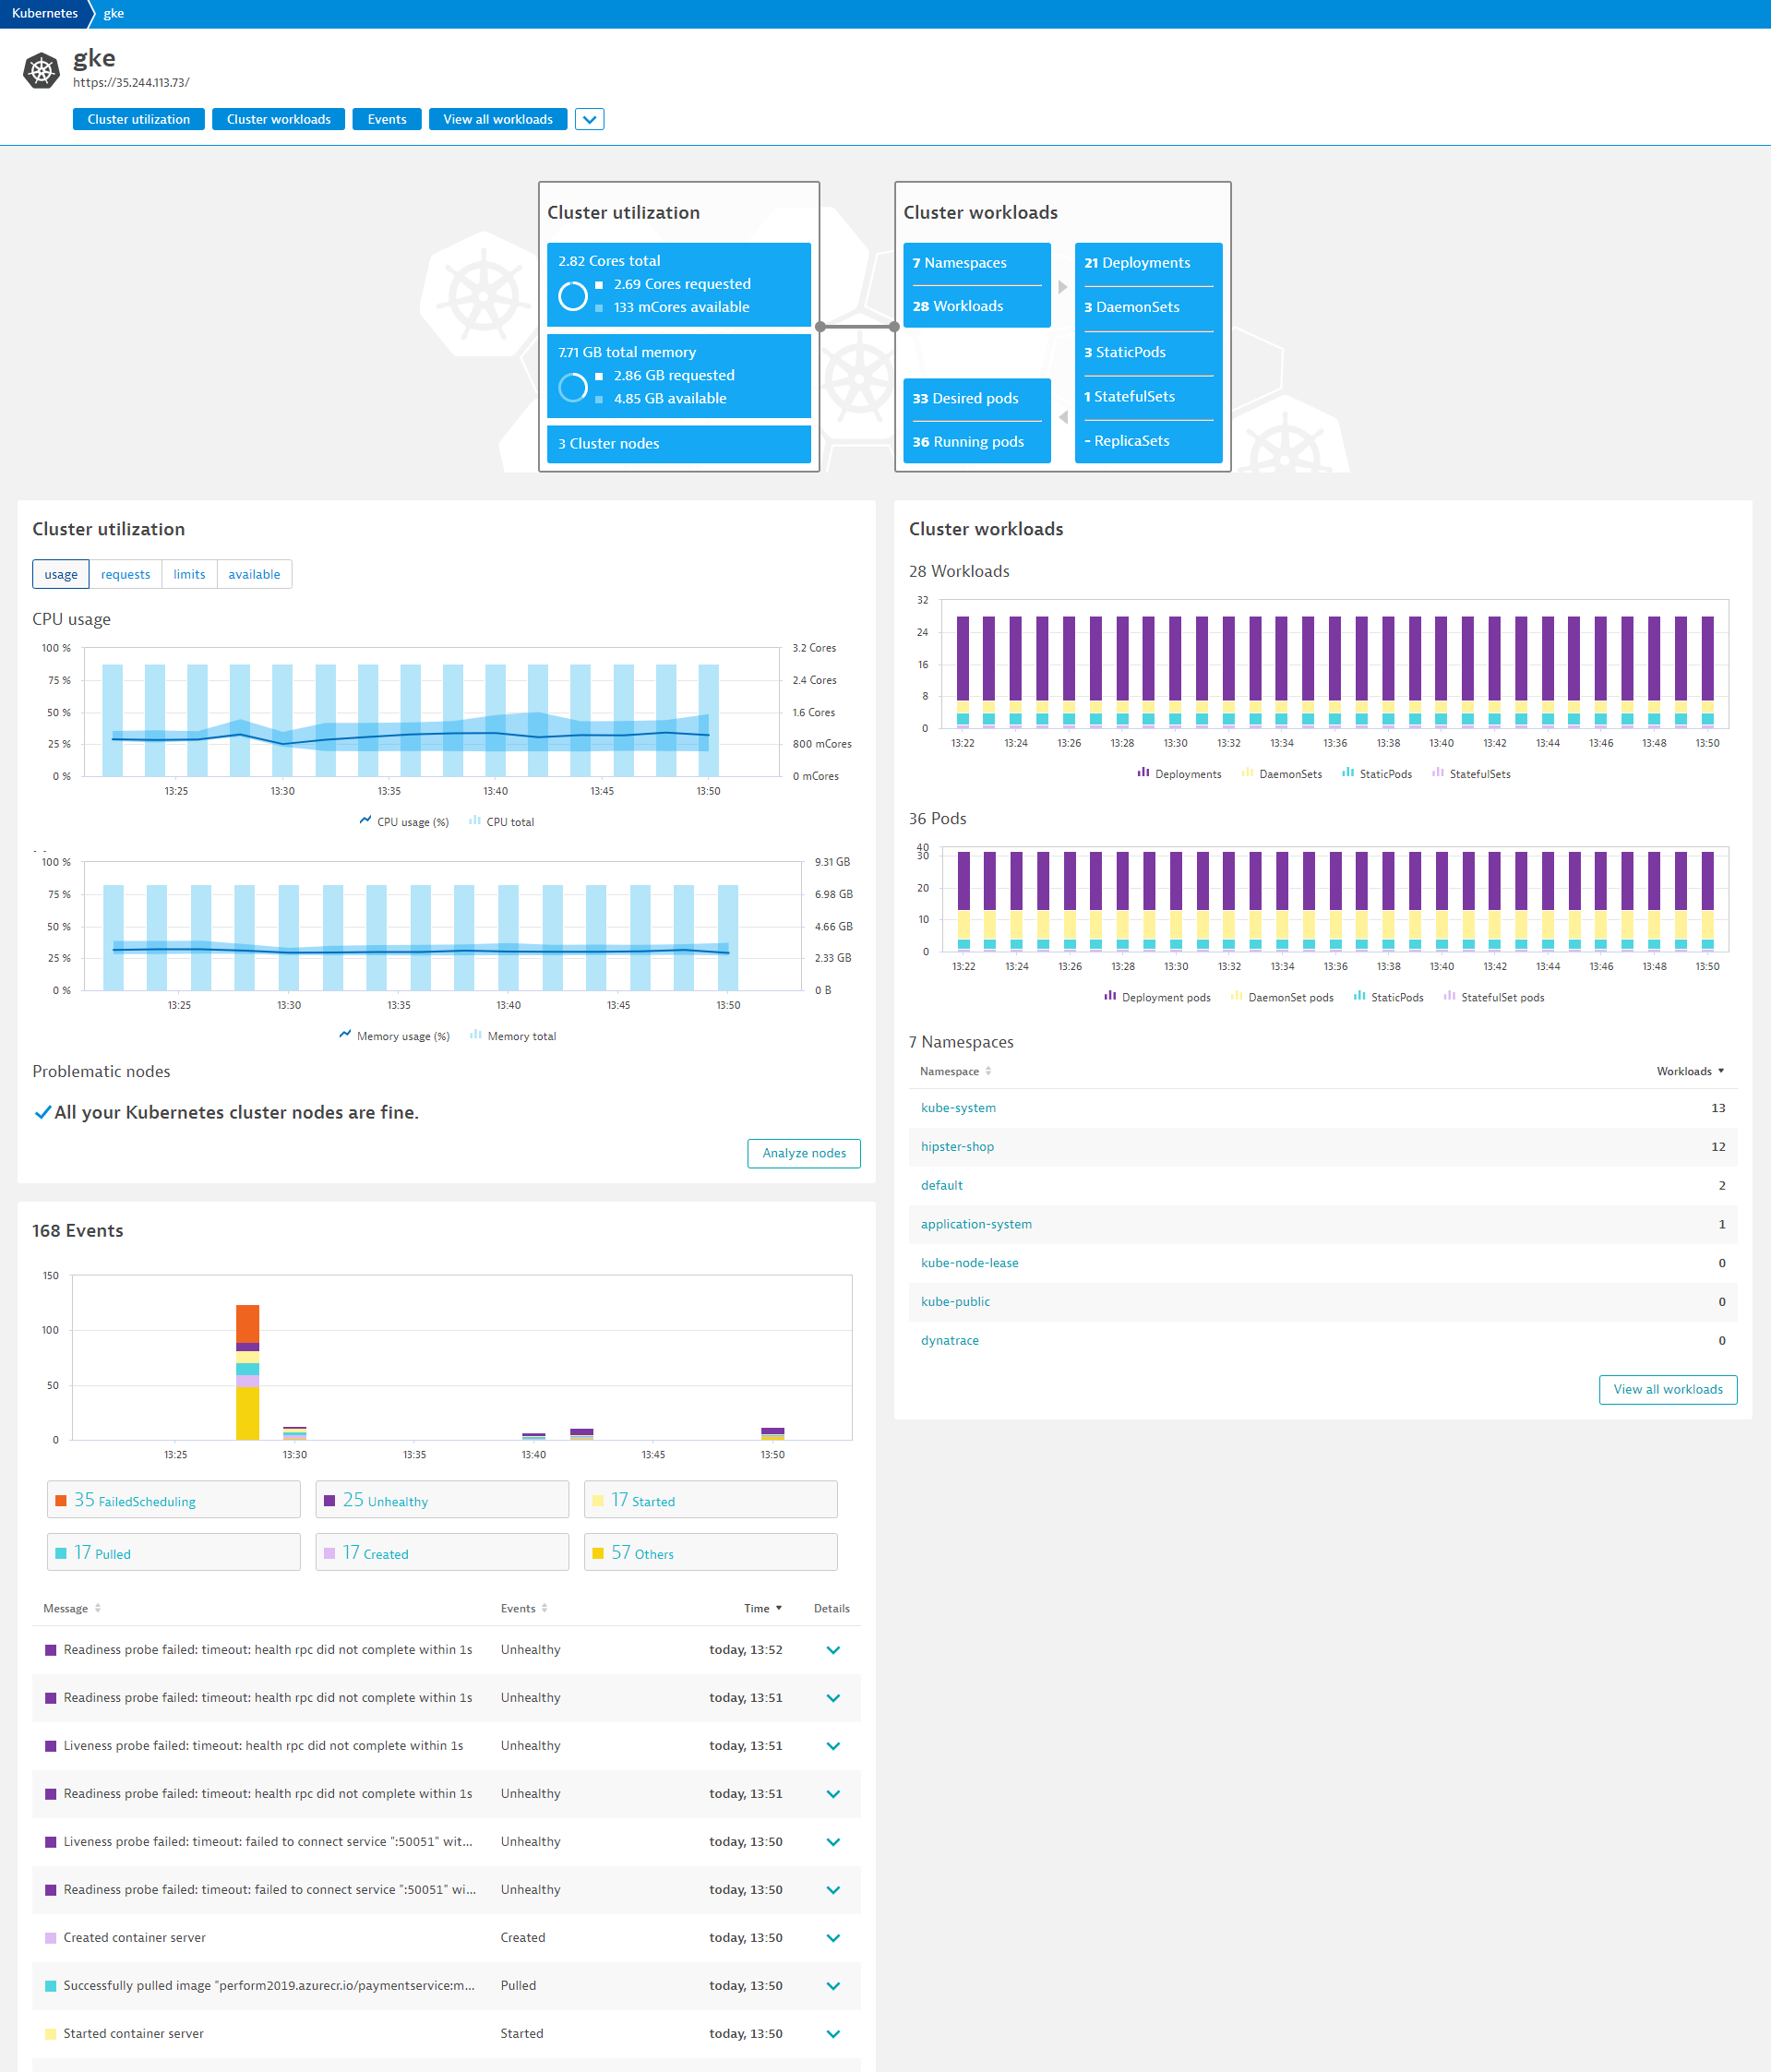Expand details of Created container server event

coord(833,1938)
